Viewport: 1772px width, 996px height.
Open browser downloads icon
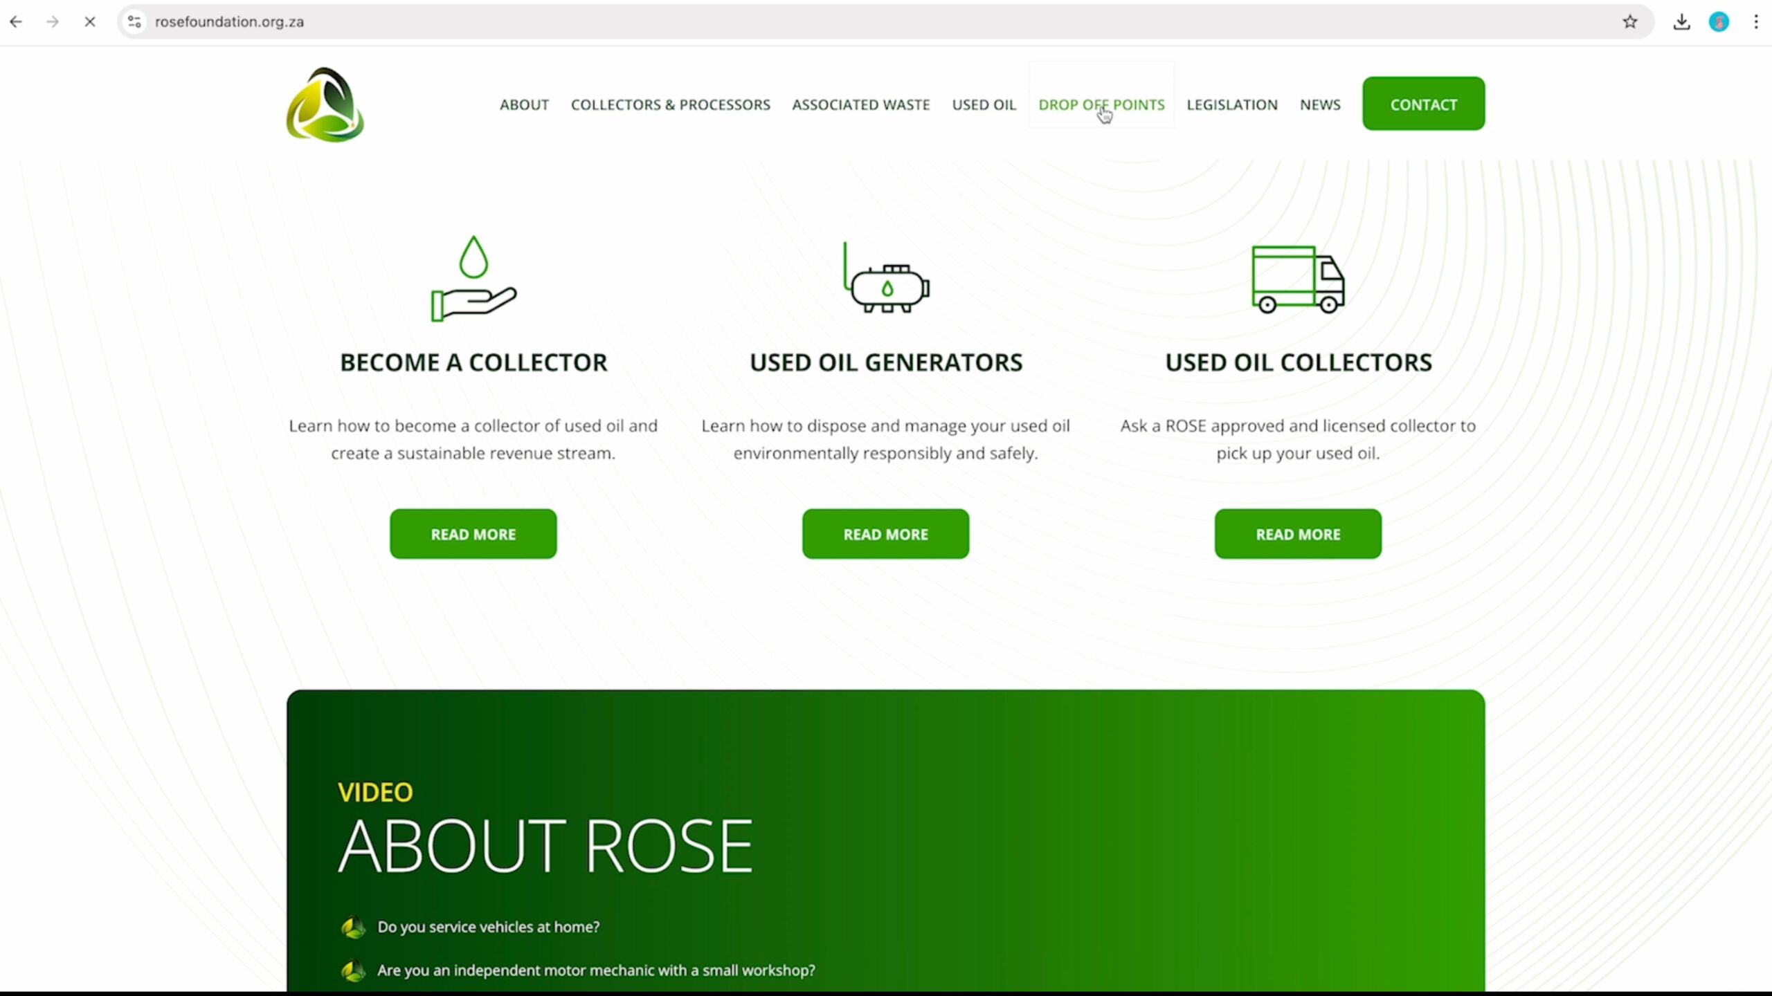pos(1681,21)
